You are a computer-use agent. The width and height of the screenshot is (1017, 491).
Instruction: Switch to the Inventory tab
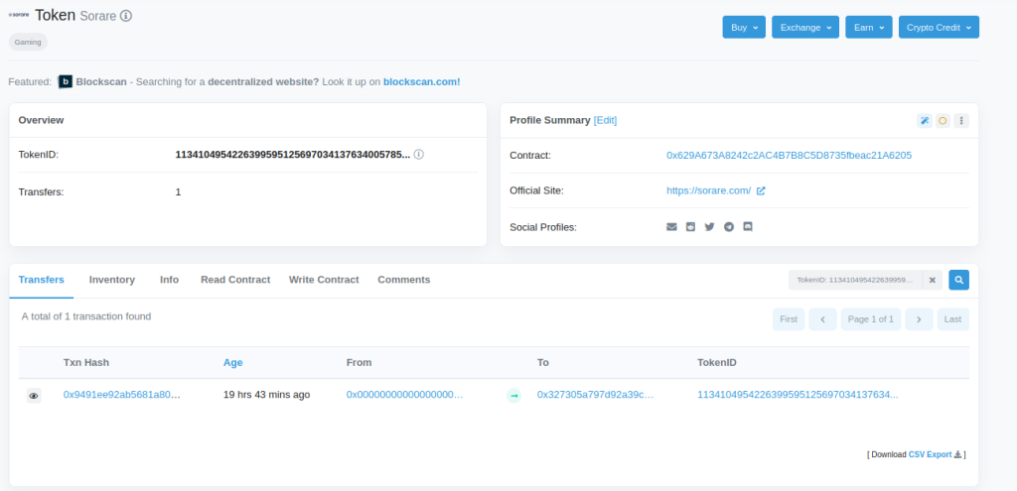click(x=111, y=280)
